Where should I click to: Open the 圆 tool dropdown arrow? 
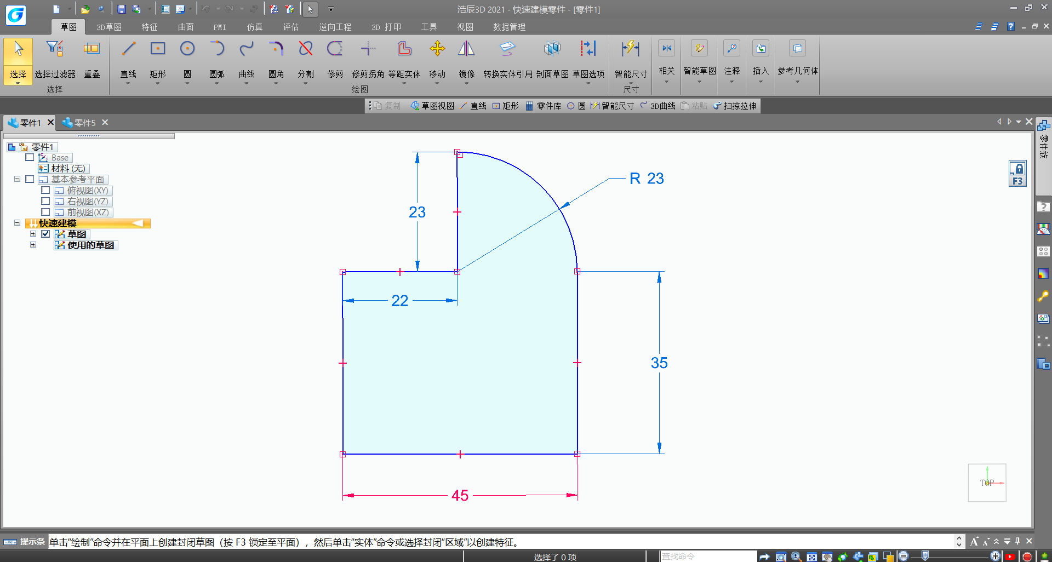(187, 83)
